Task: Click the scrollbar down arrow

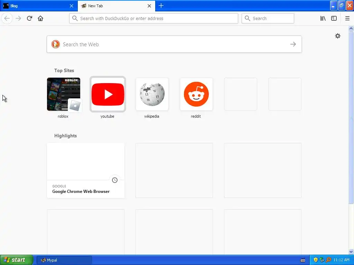Action: tap(351, 252)
